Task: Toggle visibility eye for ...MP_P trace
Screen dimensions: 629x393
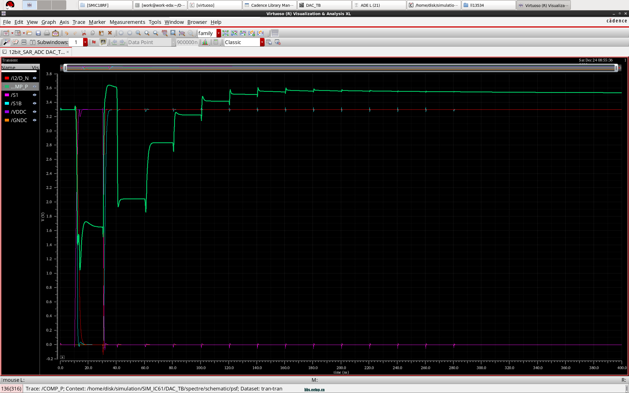Action: point(35,86)
